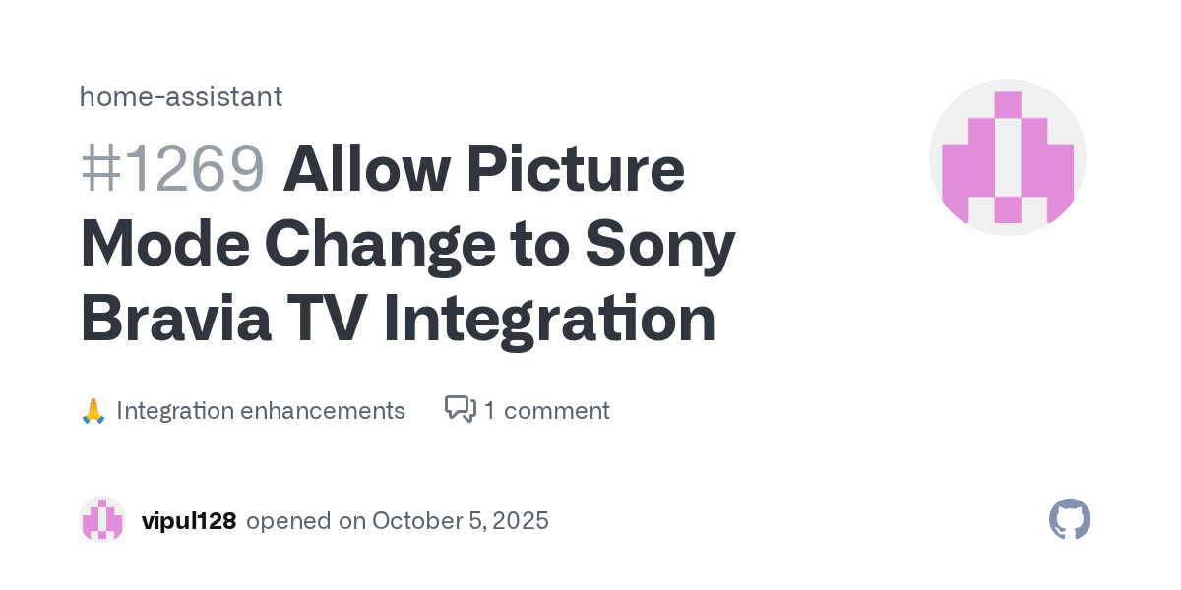Image resolution: width=1181 pixels, height=590 pixels.
Task: Open the "Integration enhancements" category label
Action: pos(261,410)
